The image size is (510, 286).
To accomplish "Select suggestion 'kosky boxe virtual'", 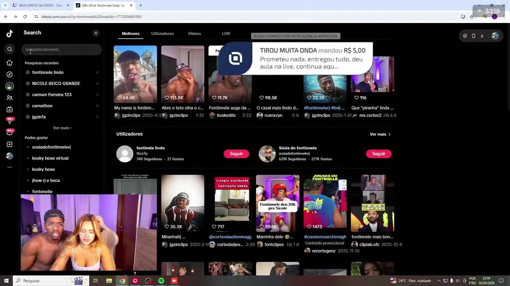I will [x=50, y=158].
